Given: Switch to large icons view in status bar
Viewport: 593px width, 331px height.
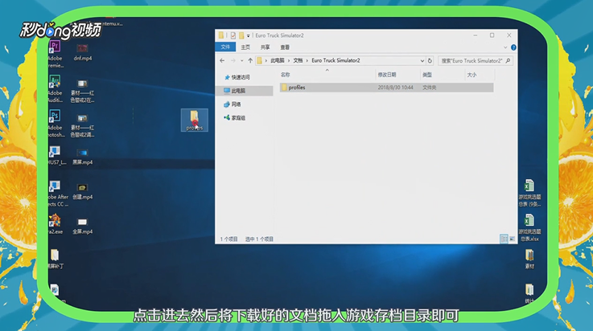Looking at the screenshot, I should pos(512,239).
